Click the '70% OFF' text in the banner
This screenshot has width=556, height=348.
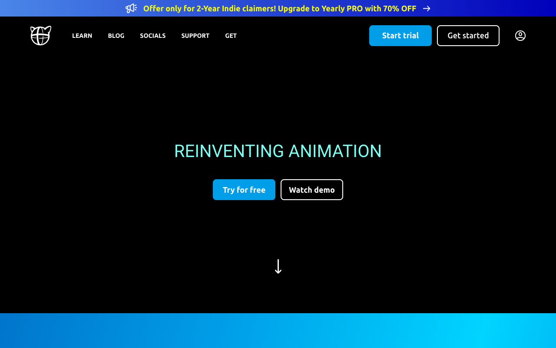point(400,8)
